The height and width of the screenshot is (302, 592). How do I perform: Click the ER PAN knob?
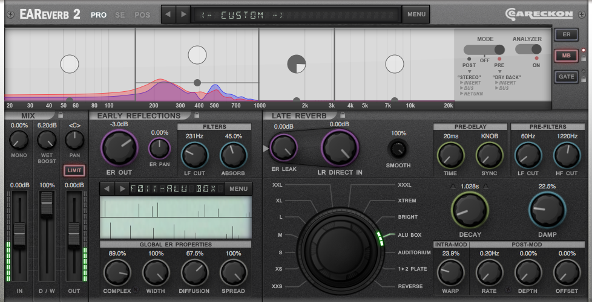pos(159,149)
